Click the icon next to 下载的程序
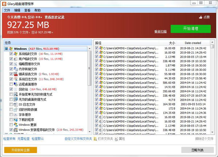Viewport: 218px width, 157px height. pos(16,120)
